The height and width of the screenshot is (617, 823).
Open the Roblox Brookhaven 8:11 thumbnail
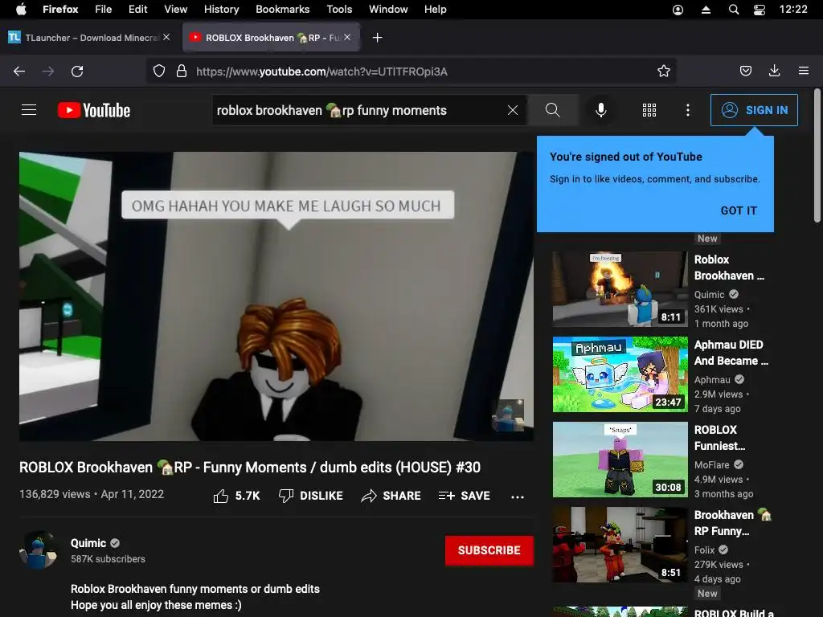pyautogui.click(x=620, y=289)
